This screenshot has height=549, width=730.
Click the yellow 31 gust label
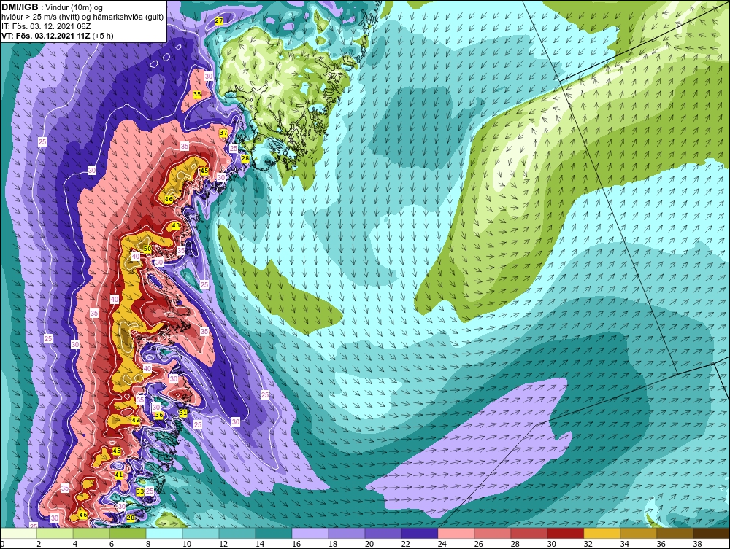pyautogui.click(x=183, y=413)
